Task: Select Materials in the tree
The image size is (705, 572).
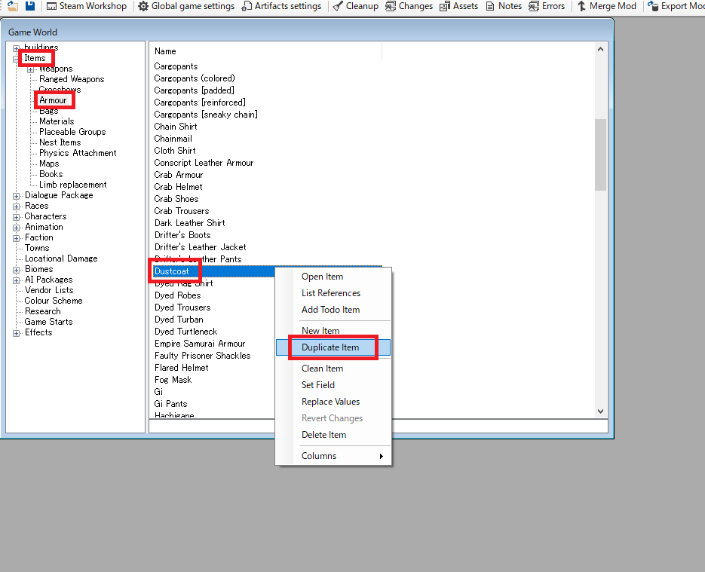Action: [57, 121]
